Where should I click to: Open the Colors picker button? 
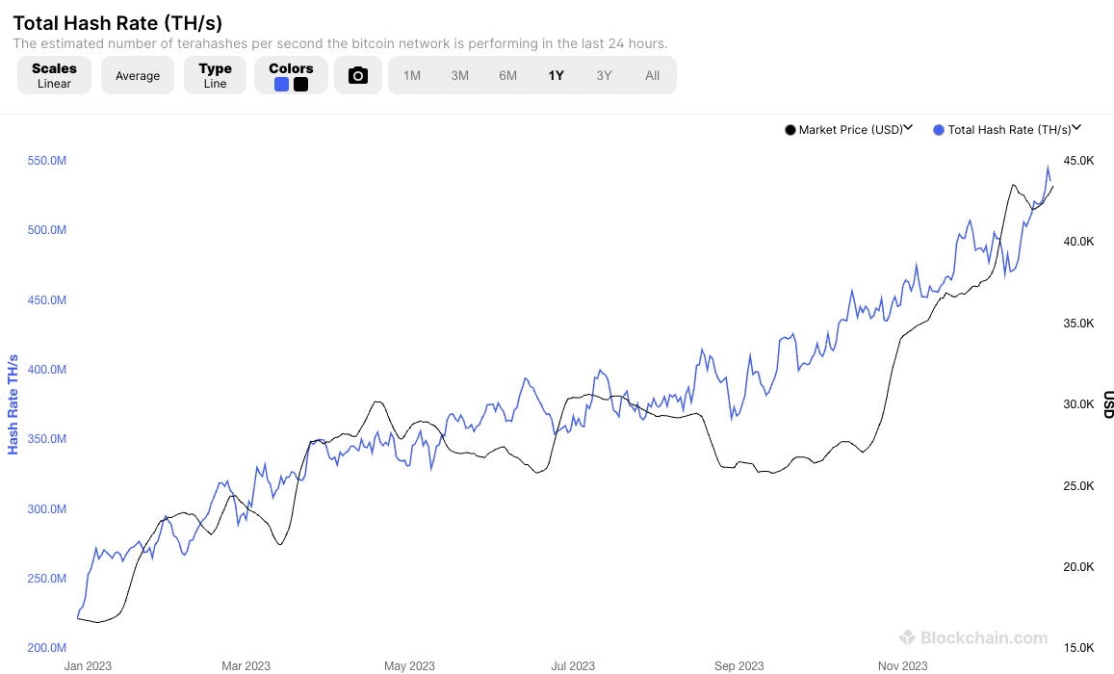pos(292,75)
